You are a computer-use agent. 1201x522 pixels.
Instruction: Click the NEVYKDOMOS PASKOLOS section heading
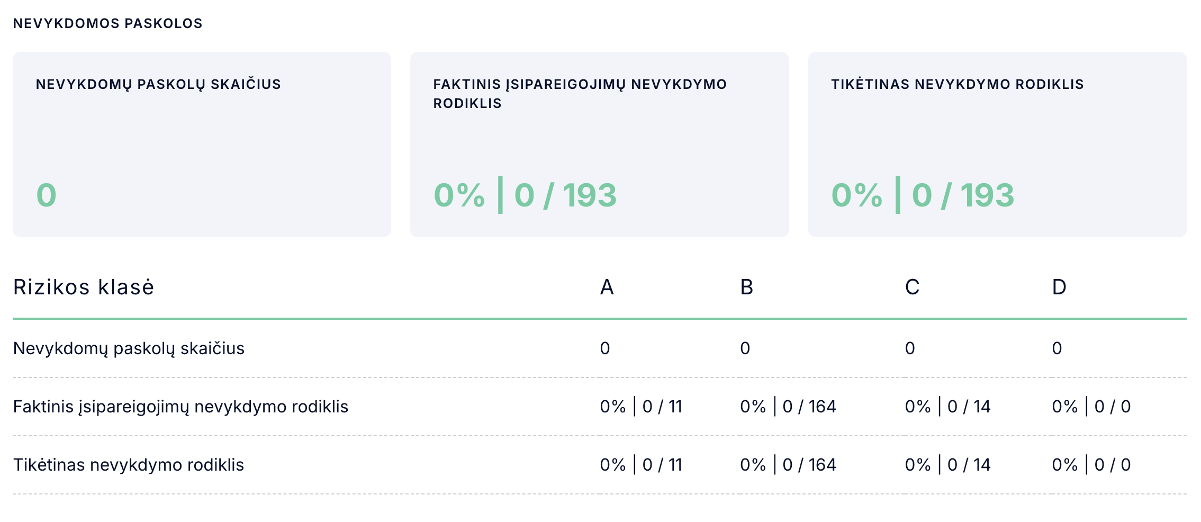point(107,23)
